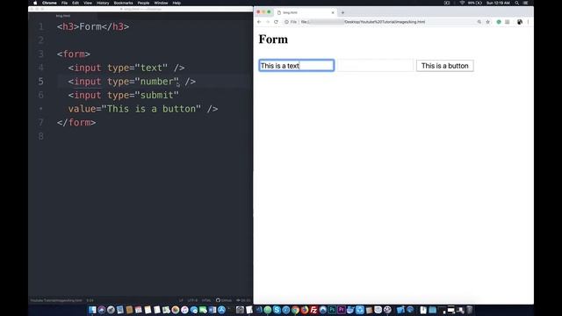562x316 pixels.
Task: Click the file path in editor status bar
Action: [56, 300]
